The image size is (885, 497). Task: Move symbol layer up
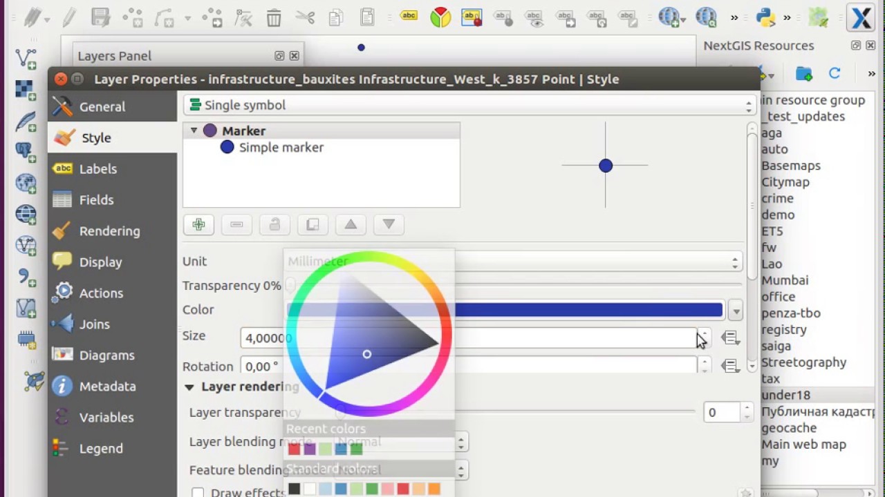pyautogui.click(x=351, y=224)
